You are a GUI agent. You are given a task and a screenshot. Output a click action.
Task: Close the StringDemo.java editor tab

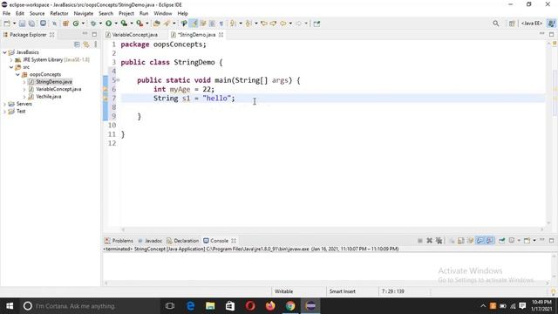221,35
